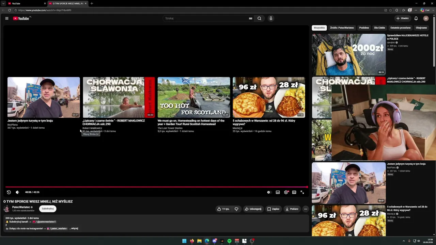Select the Obejrzane filter chip

[x=421, y=28]
